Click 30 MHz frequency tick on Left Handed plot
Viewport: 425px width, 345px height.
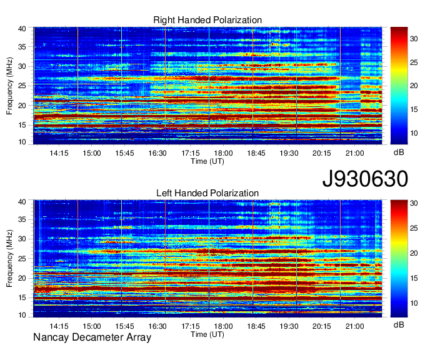[x=22, y=239]
